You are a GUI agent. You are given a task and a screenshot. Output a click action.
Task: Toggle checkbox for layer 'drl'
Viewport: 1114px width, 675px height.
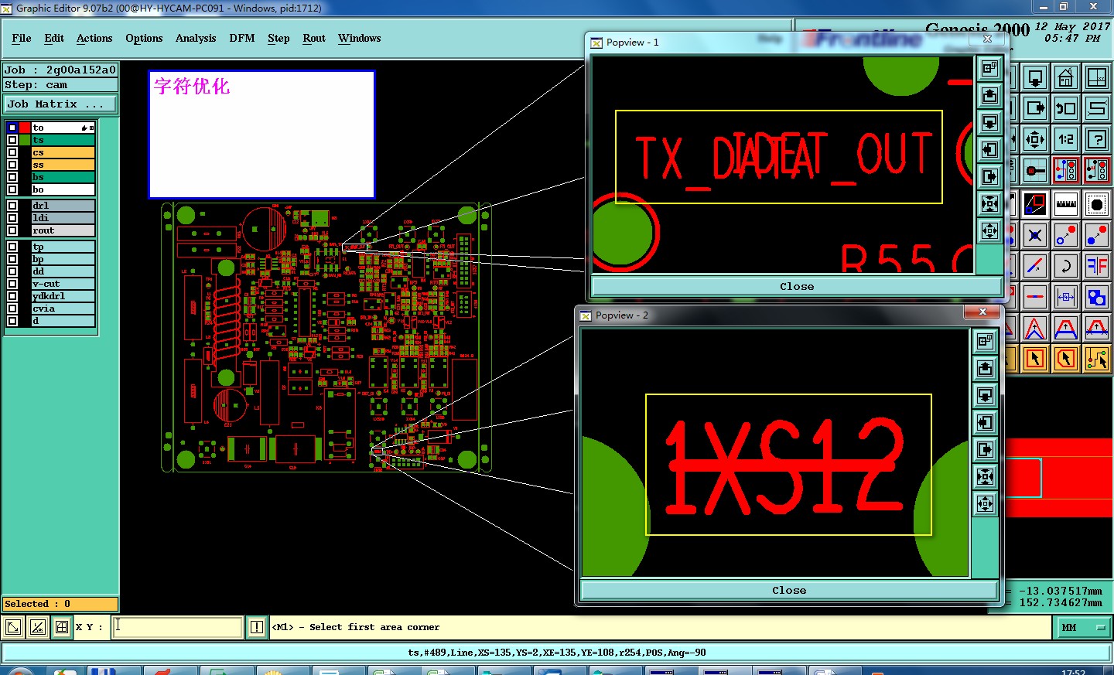[x=12, y=206]
